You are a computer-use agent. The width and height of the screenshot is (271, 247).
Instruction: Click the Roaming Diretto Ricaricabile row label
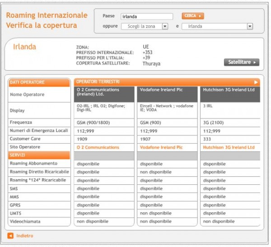coord(39,172)
